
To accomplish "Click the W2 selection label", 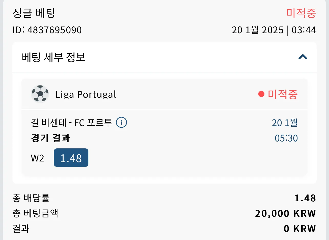I will point(37,158).
